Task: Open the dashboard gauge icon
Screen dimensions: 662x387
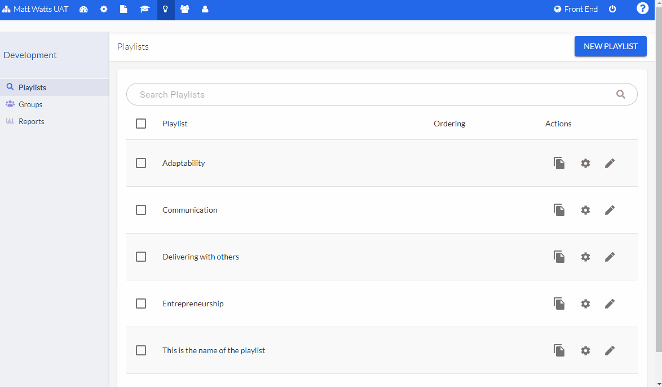Action: tap(83, 9)
